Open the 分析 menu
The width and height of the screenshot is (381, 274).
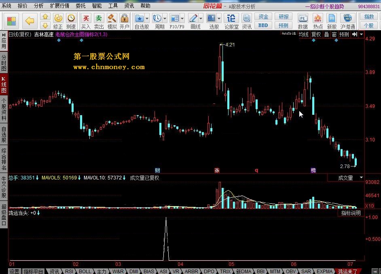(x=39, y=6)
